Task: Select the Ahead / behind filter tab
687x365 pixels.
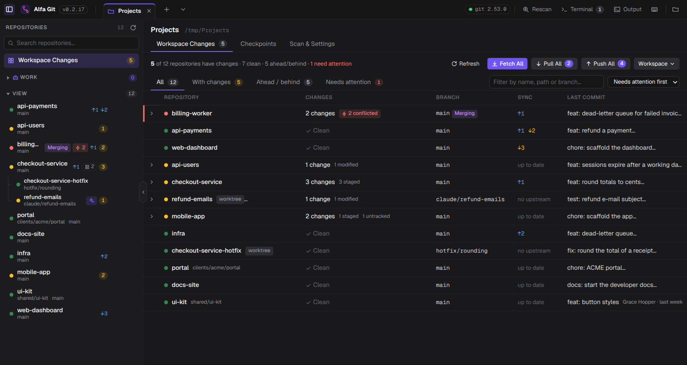Action: point(284,82)
